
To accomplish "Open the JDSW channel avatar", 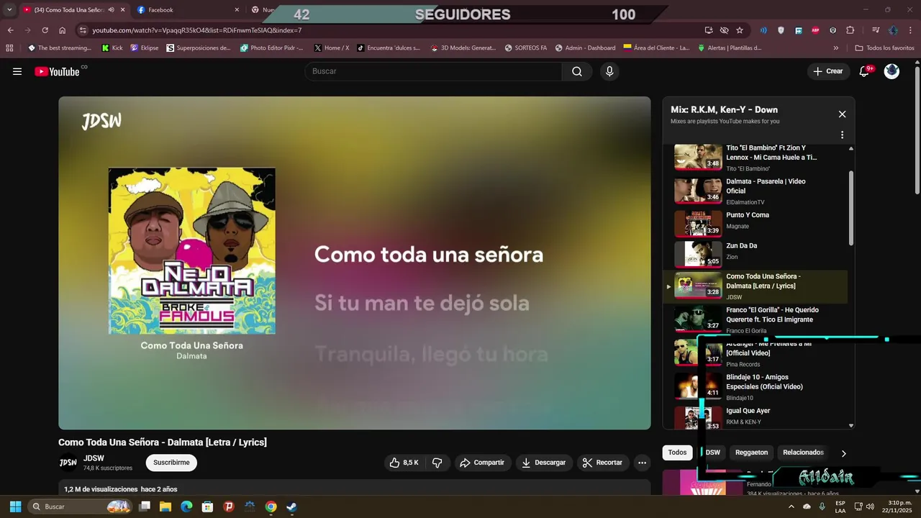I will tap(68, 463).
